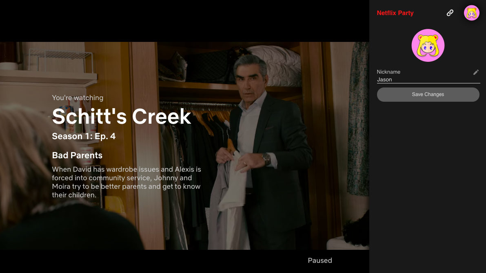The width and height of the screenshot is (486, 273).
Task: Click the Nickname field label
Action: [388, 72]
